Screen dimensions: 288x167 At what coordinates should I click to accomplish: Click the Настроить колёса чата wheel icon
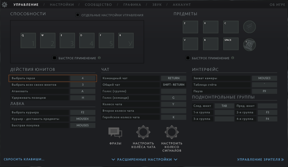pos(143,132)
